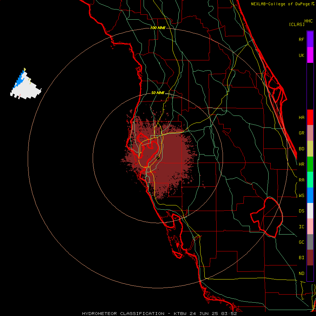Click the 'WS' legend label
316x316 pixels.
[302, 196]
